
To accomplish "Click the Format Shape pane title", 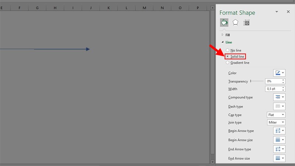I will pyautogui.click(x=237, y=13).
